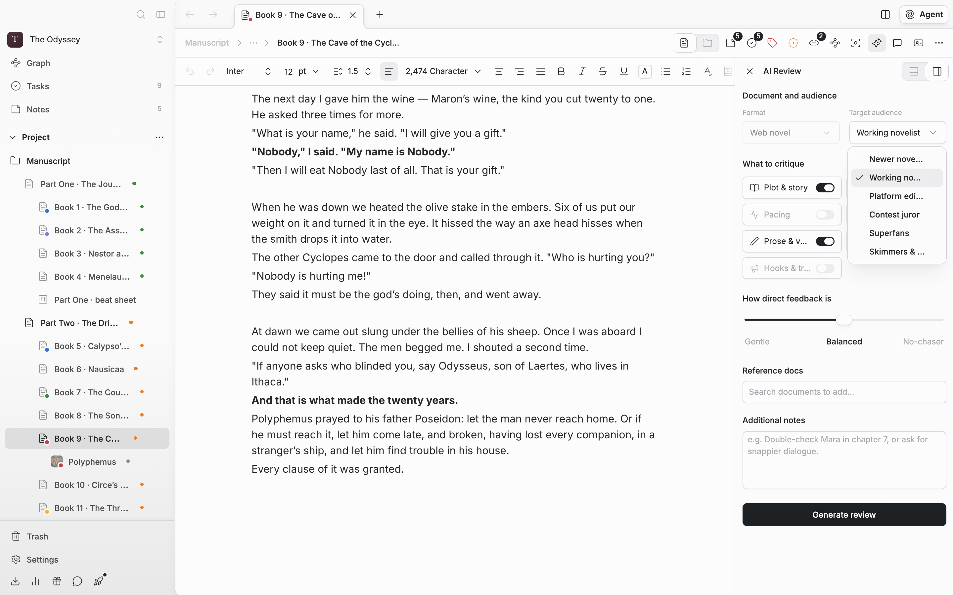953x595 pixels.
Task: Toggle the AI Review sparkle icon
Action: tap(877, 43)
